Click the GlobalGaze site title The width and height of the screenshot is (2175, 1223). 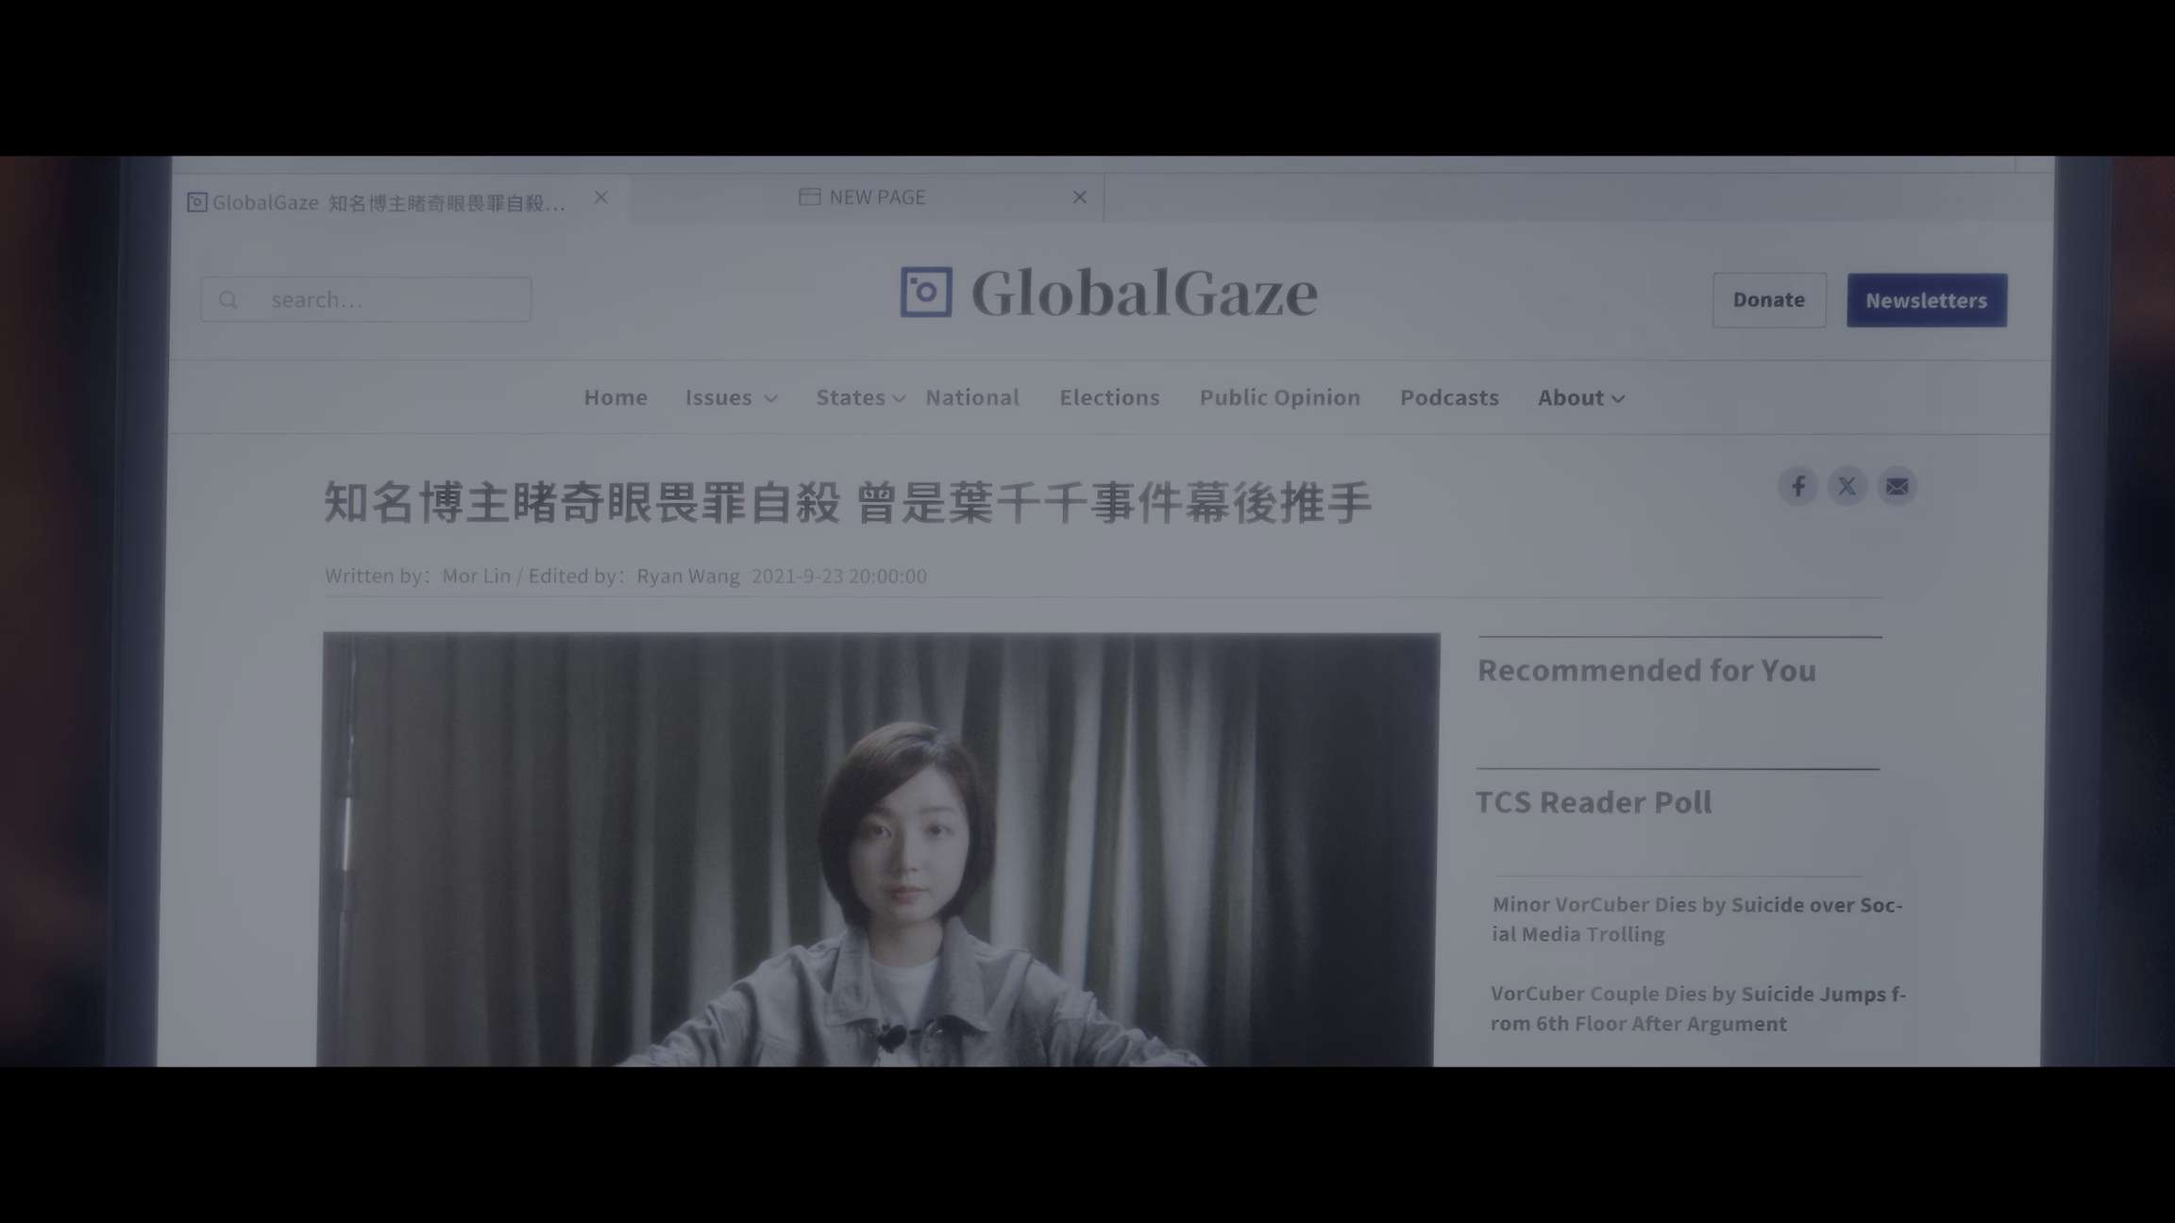tap(1144, 293)
